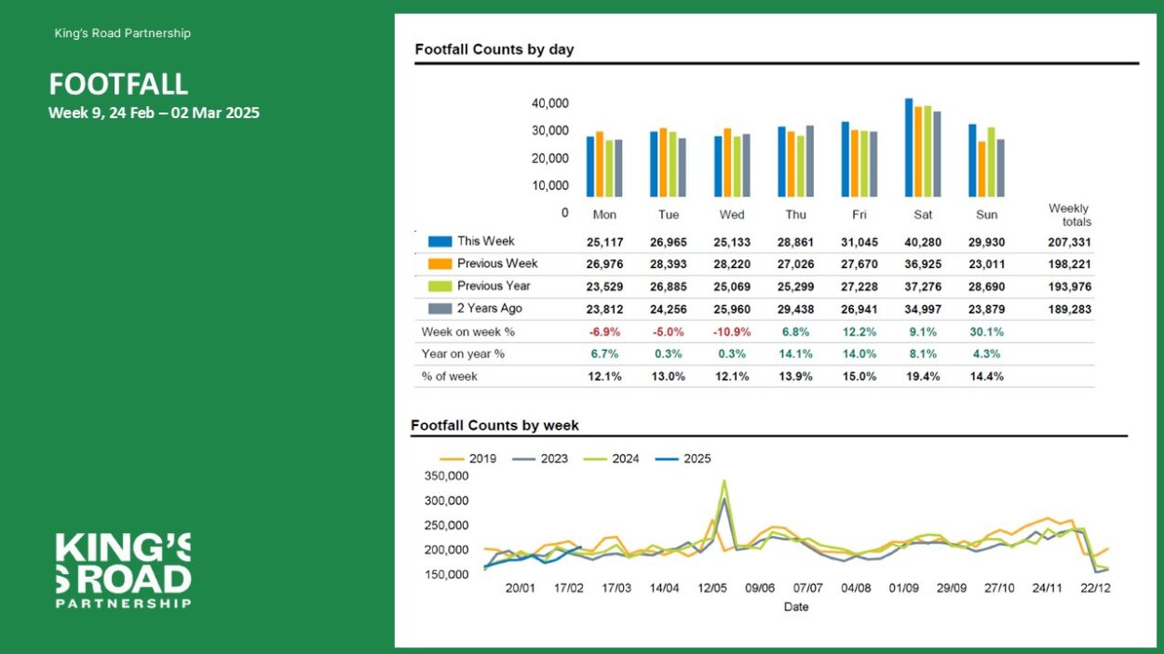Click the Mon day label under chart
1164x654 pixels.
point(604,215)
